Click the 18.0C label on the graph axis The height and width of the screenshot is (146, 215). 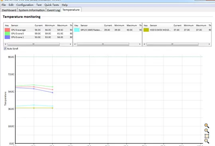[x=11, y=127]
